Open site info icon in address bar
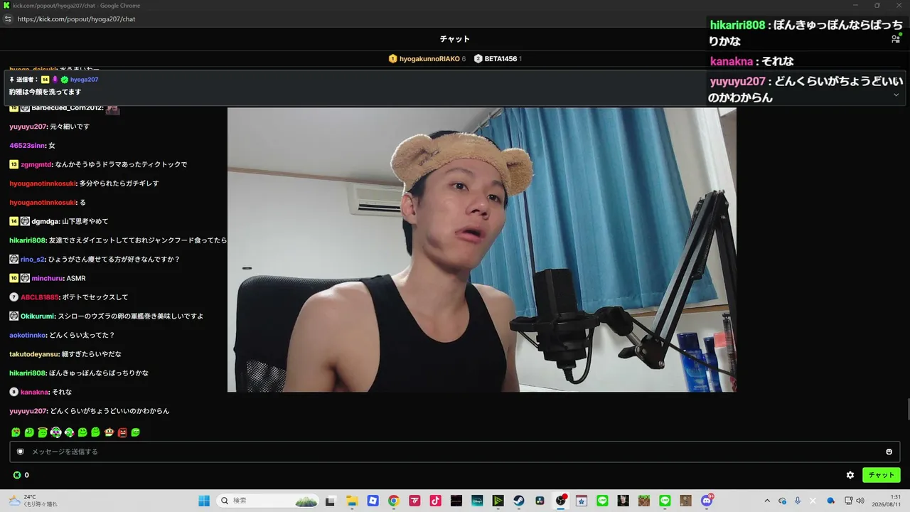This screenshot has width=910, height=512. coord(8,19)
